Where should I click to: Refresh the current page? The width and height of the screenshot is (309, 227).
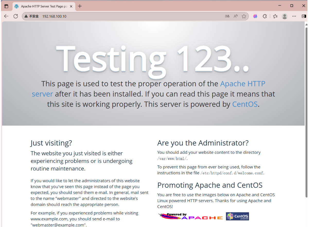tap(15, 16)
